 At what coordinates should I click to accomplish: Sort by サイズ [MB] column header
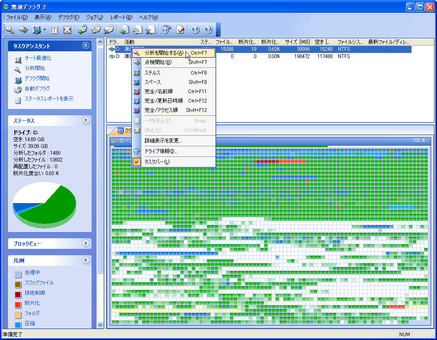coord(297,42)
